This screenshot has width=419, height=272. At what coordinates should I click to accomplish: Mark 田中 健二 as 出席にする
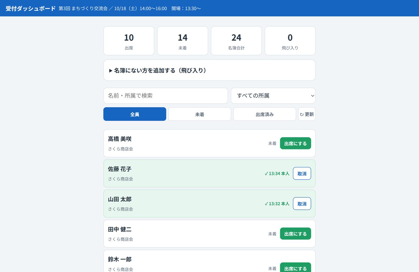pyautogui.click(x=295, y=234)
